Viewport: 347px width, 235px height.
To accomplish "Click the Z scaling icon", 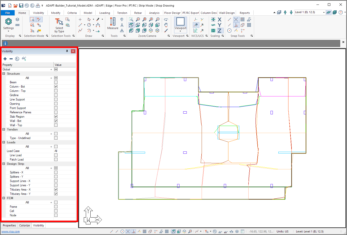I will 220,31.
